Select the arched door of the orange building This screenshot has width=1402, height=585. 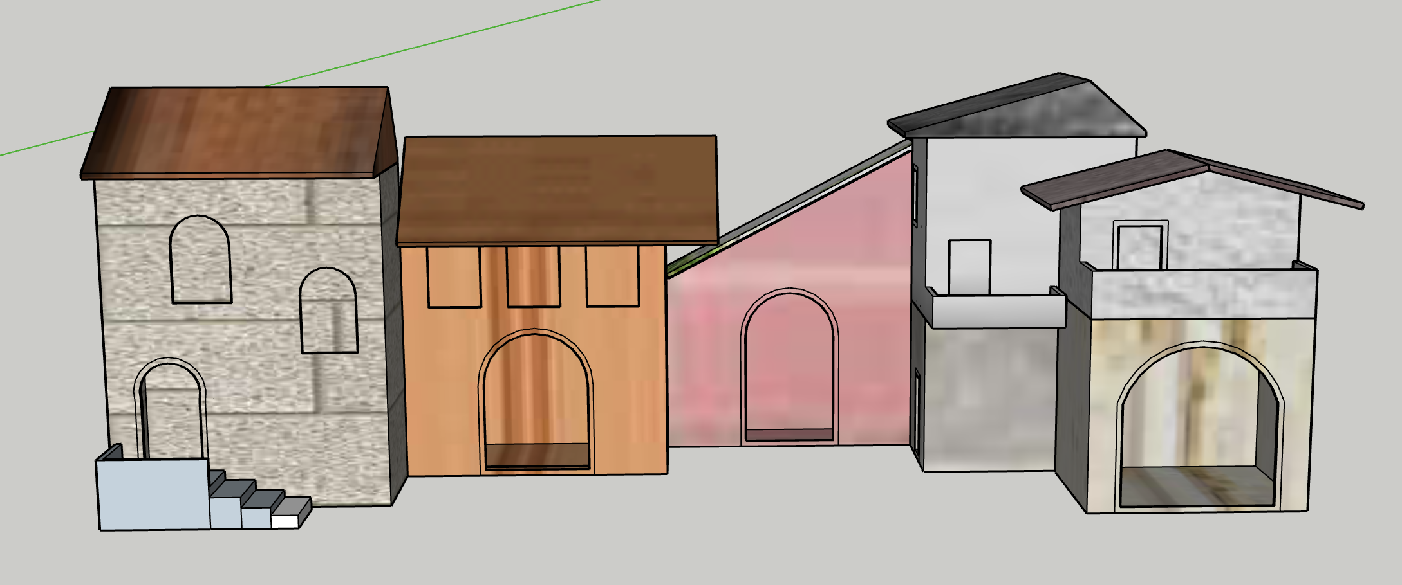click(536, 402)
